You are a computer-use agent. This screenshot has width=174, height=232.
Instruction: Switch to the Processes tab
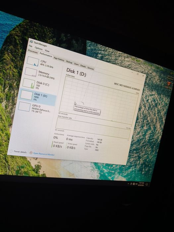(33, 51)
